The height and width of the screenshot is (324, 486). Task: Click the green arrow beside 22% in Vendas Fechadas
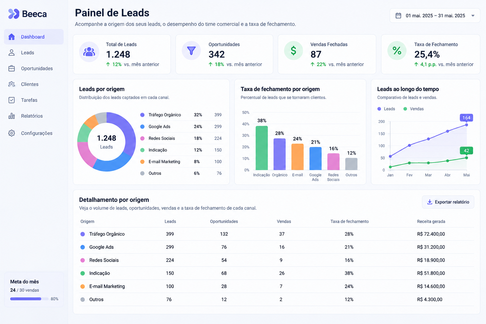click(x=312, y=64)
